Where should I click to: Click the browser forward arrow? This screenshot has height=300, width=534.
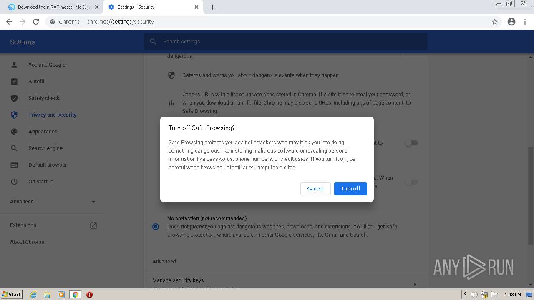(x=23, y=22)
